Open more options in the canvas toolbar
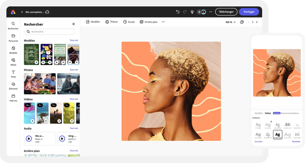 pos(163,22)
